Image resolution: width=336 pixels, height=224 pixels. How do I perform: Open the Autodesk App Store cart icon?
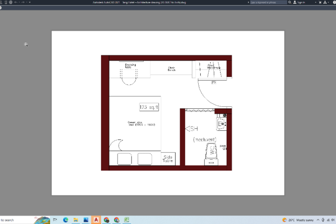click(320, 2)
